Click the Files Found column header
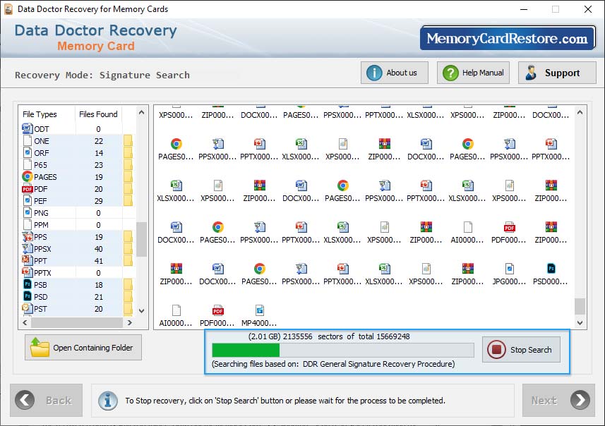Image resolution: width=605 pixels, height=426 pixels. pos(98,114)
